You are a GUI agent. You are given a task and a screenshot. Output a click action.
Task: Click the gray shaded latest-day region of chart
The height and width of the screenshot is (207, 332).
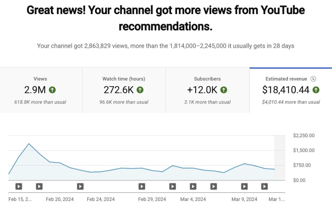[280, 158]
